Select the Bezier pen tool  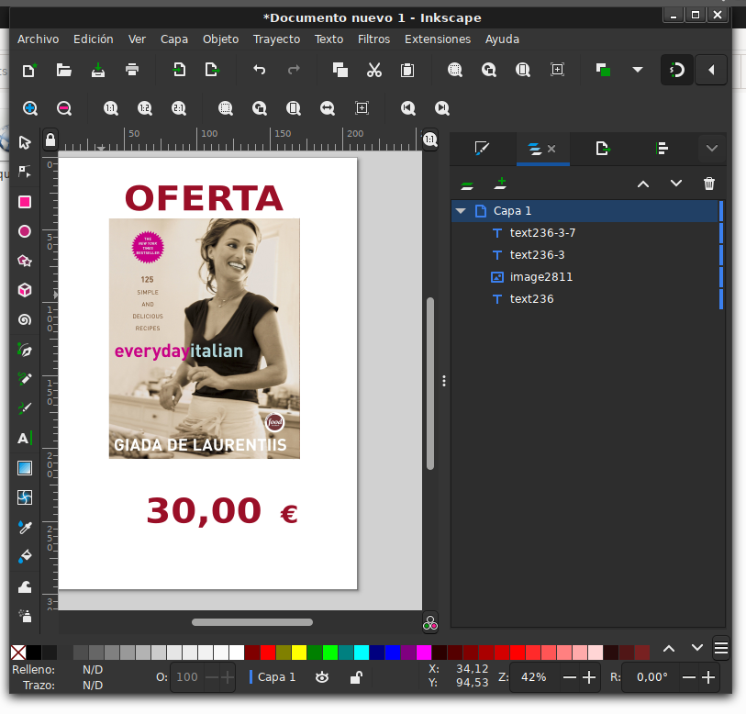point(25,350)
